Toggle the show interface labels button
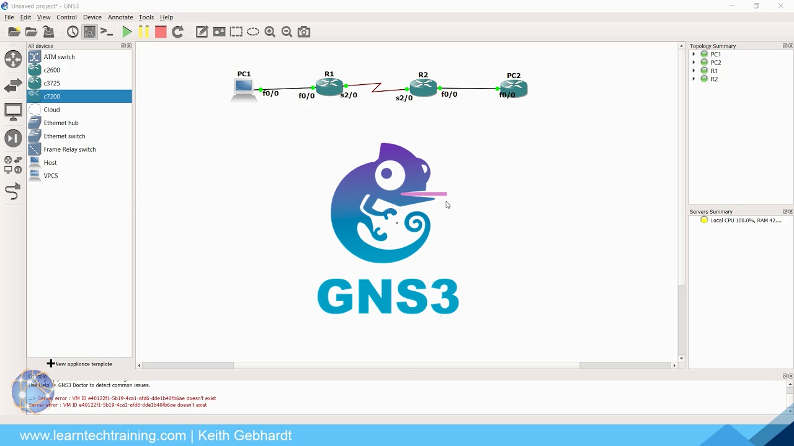Screen dimensions: 794x446 pyautogui.click(x=90, y=32)
